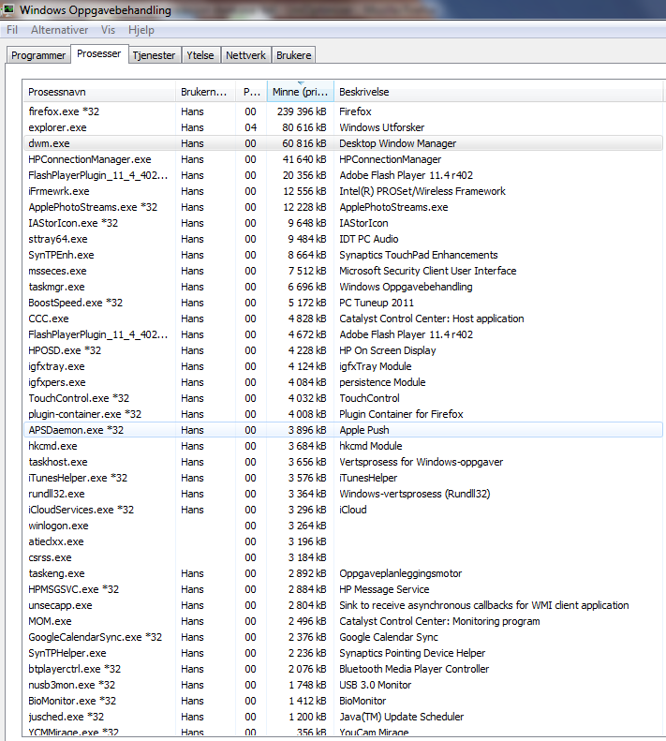Click the Desktop Window Manager description
This screenshot has height=741, width=666.
click(397, 143)
